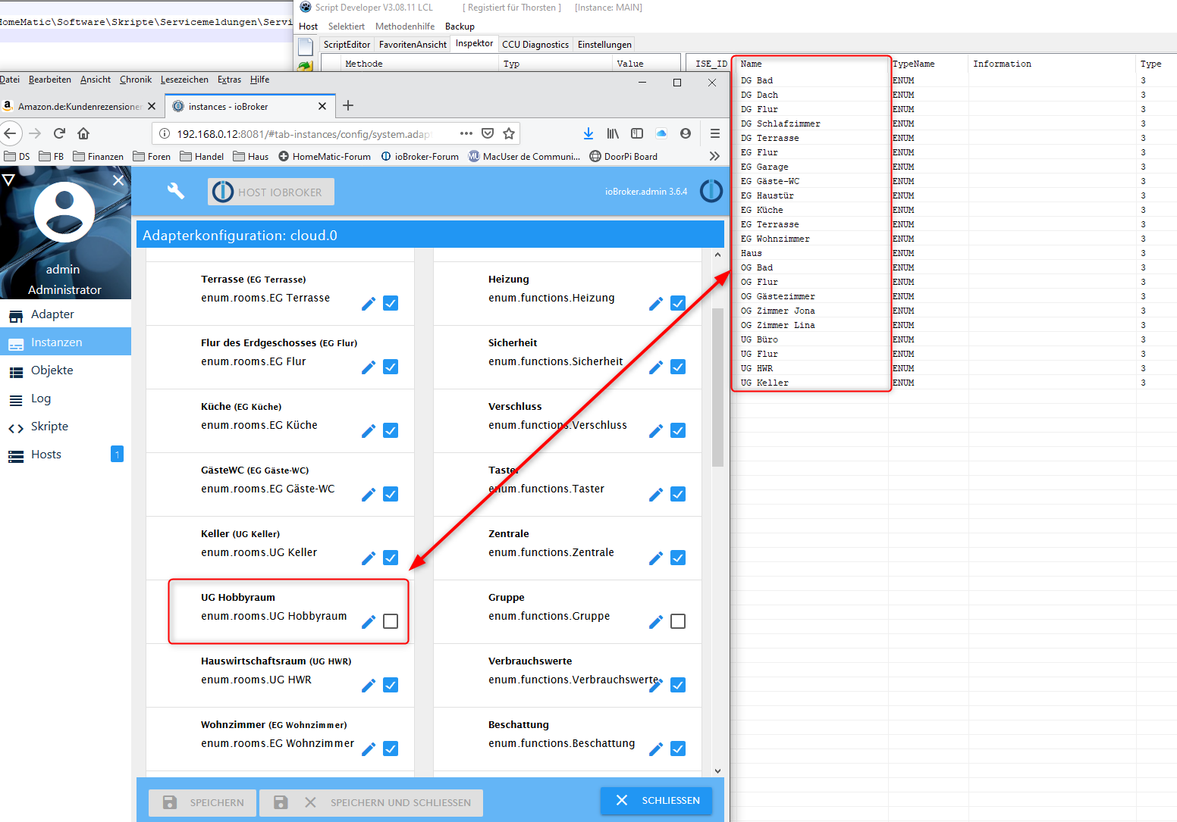Open browser downloads arrow
The height and width of the screenshot is (822, 1177).
588,133
